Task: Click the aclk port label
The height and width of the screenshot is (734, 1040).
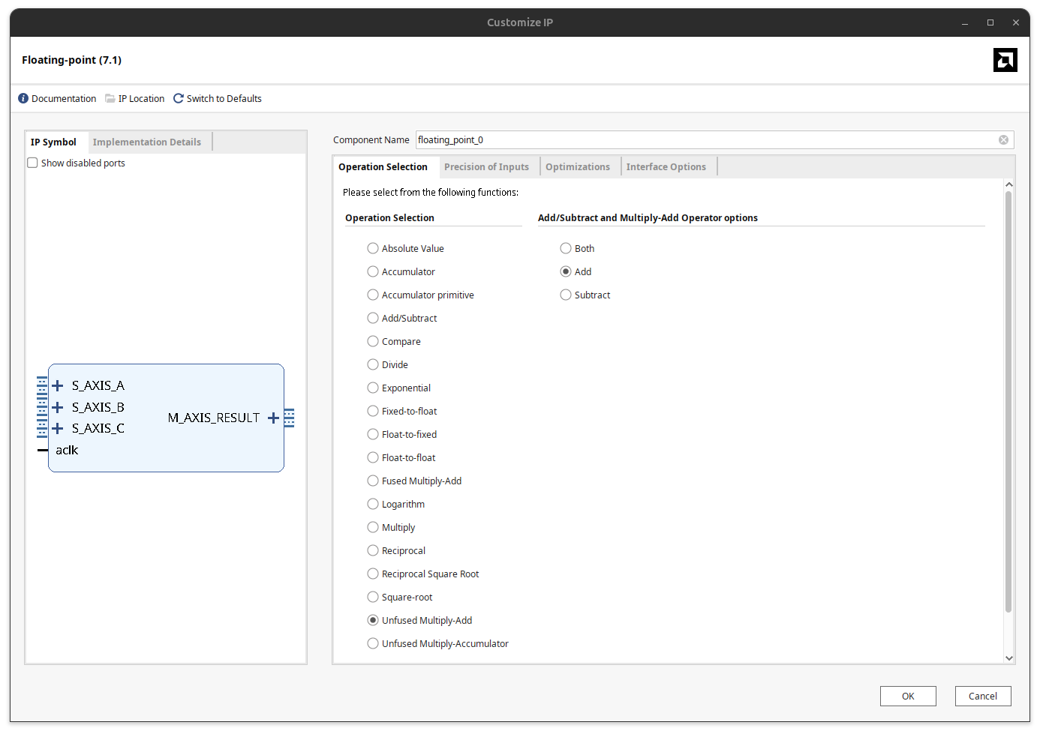Action: click(x=67, y=450)
